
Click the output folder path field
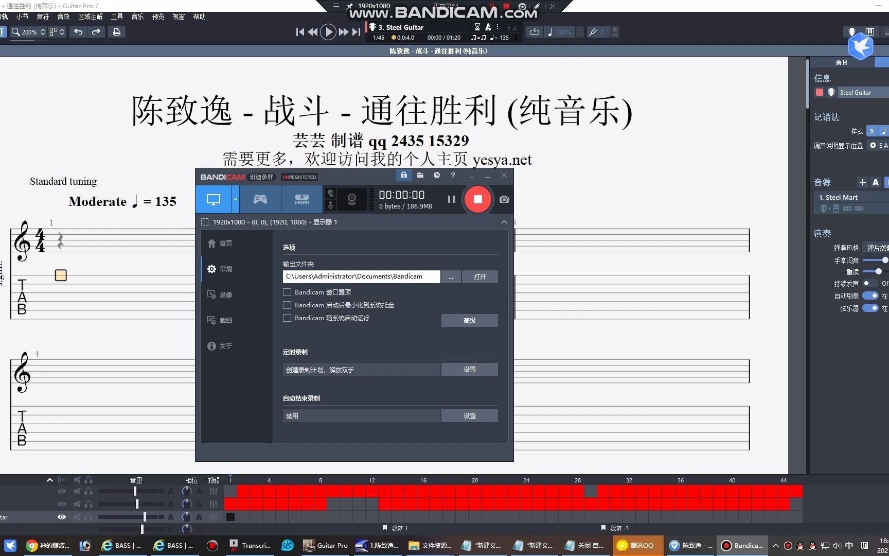tap(361, 276)
